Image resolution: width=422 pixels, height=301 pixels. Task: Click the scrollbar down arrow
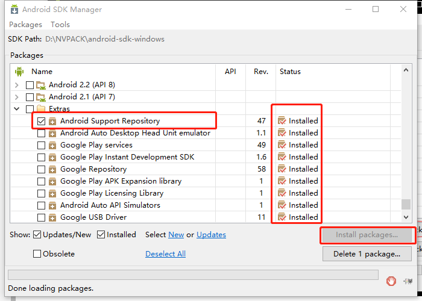[406, 217]
